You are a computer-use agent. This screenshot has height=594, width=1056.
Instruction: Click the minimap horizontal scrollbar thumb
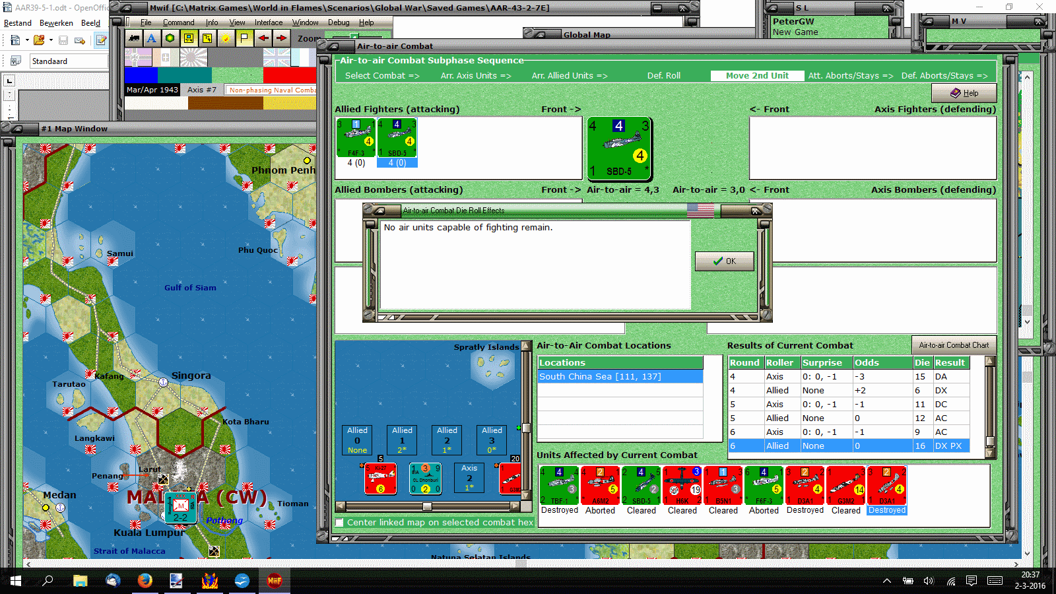tap(427, 507)
